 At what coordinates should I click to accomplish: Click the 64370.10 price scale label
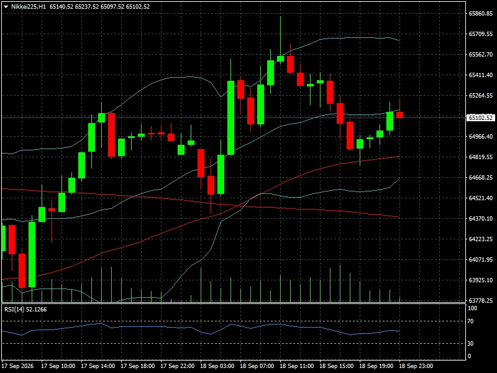[x=480, y=219]
